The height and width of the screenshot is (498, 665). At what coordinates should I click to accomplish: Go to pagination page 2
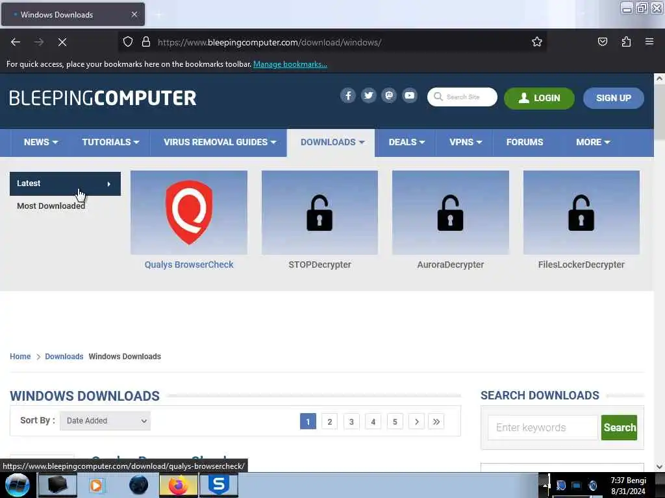point(329,421)
